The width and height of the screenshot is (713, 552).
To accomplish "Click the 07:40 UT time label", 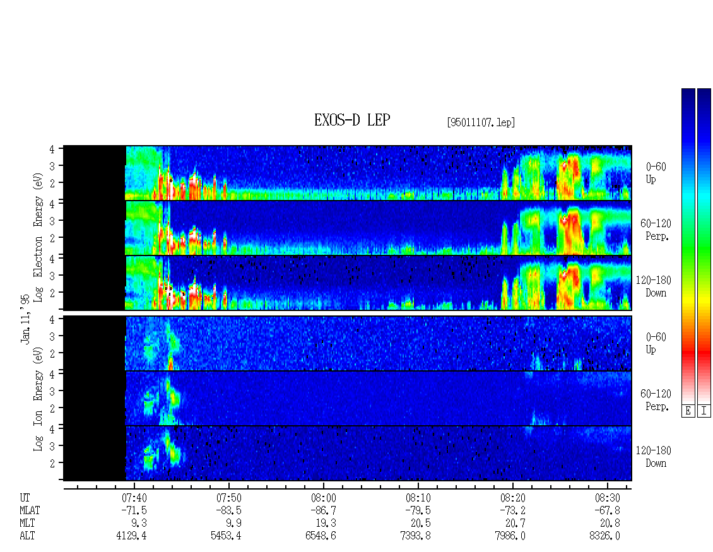I will click(134, 498).
